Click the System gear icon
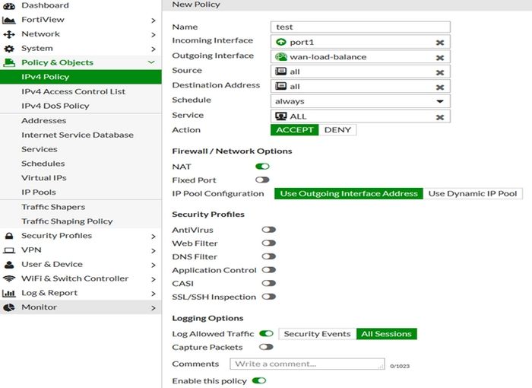 pyautogui.click(x=9, y=49)
